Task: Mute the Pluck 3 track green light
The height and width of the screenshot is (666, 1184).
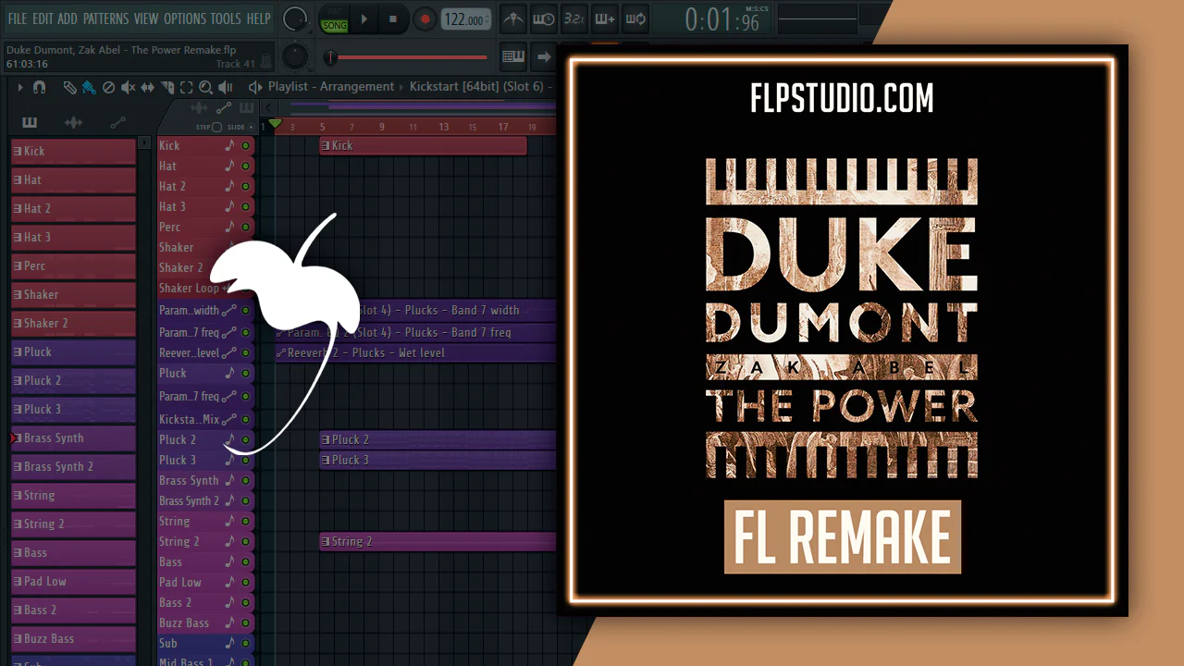Action: pos(246,460)
